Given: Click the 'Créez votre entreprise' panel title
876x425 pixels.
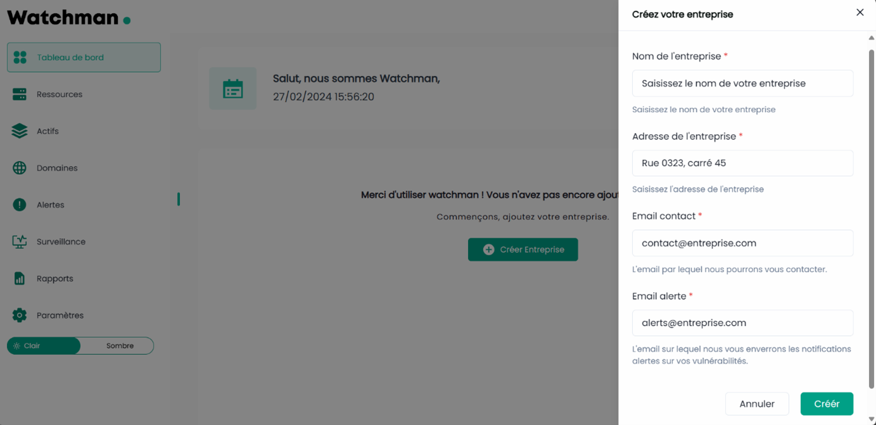Looking at the screenshot, I should point(683,15).
